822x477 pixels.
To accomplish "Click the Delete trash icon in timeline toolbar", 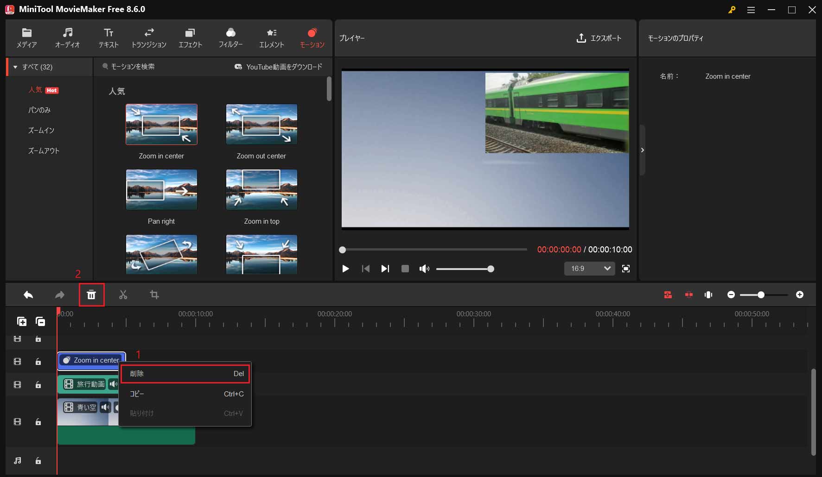I will pyautogui.click(x=91, y=295).
